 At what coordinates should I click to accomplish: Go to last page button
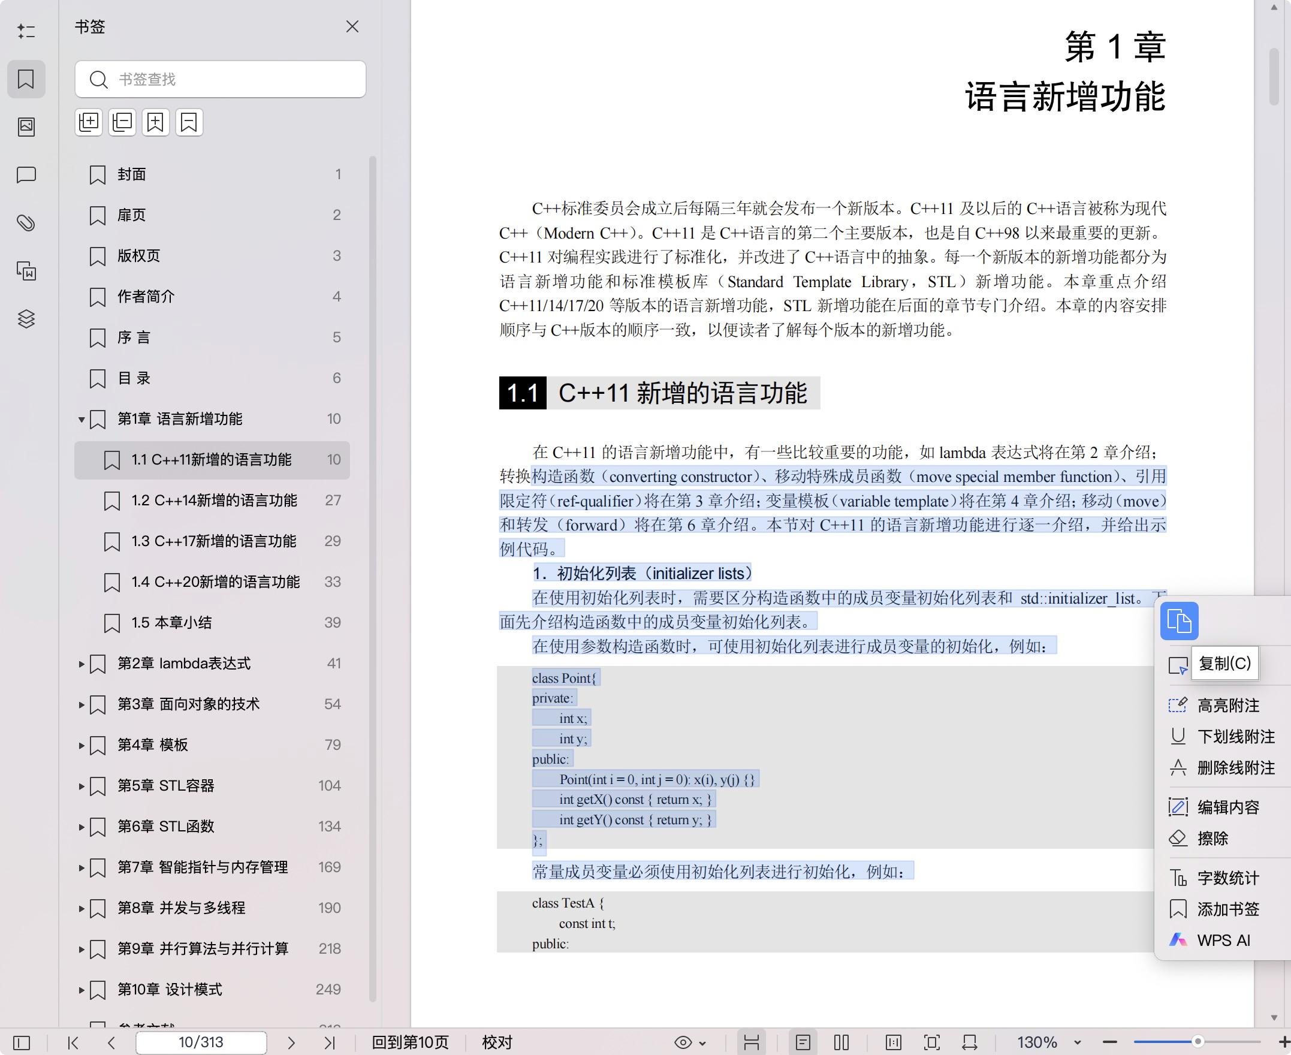pyautogui.click(x=329, y=1043)
